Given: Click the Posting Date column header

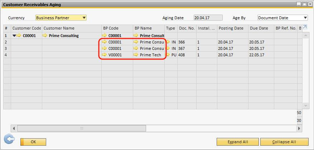Looking at the screenshot, I should pos(233,28).
